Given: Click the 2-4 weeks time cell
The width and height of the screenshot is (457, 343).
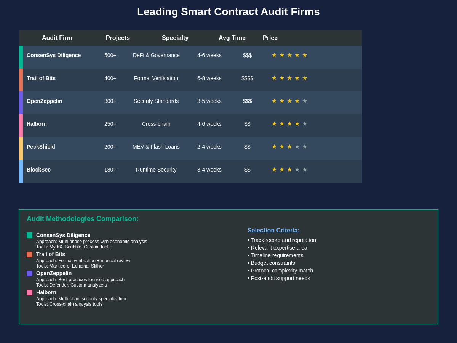Looking at the screenshot, I should [x=209, y=147].
